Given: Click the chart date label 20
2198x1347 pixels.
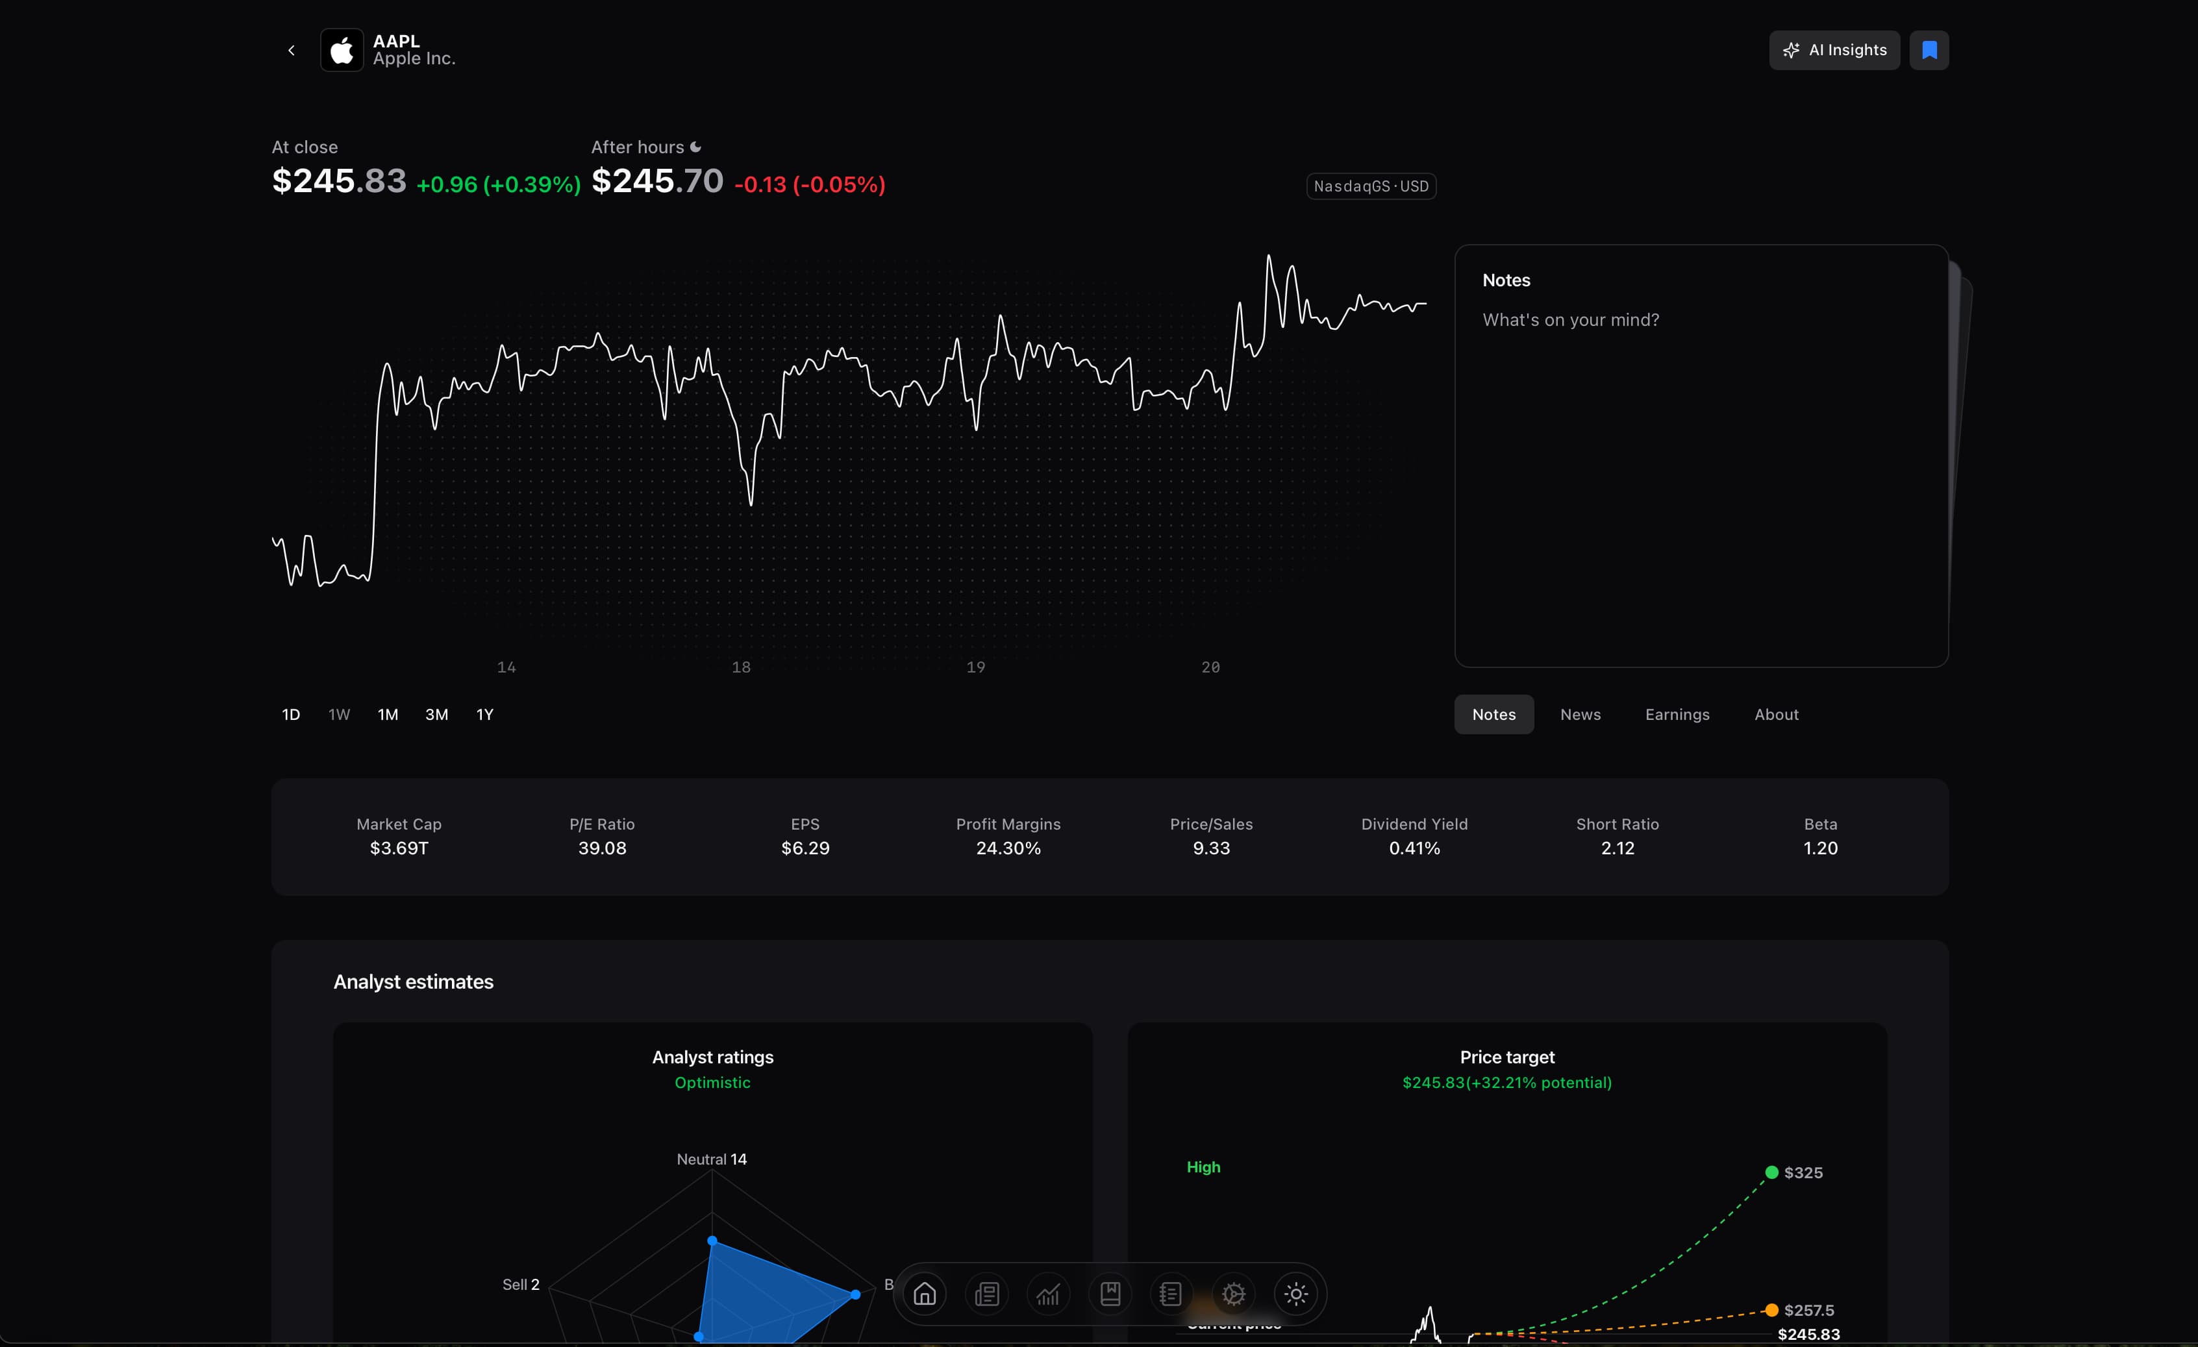Looking at the screenshot, I should (x=1210, y=667).
